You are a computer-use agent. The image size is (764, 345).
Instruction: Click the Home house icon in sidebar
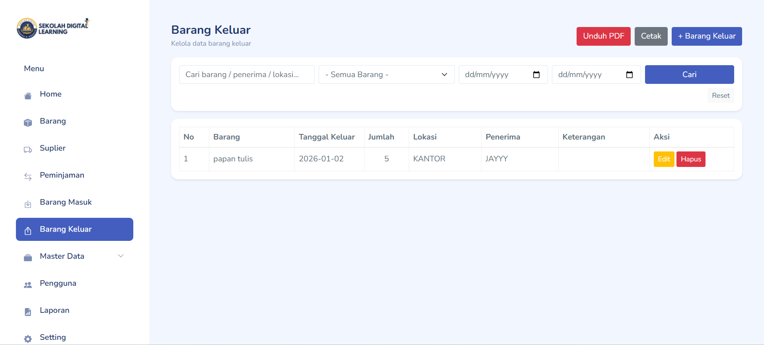[28, 96]
